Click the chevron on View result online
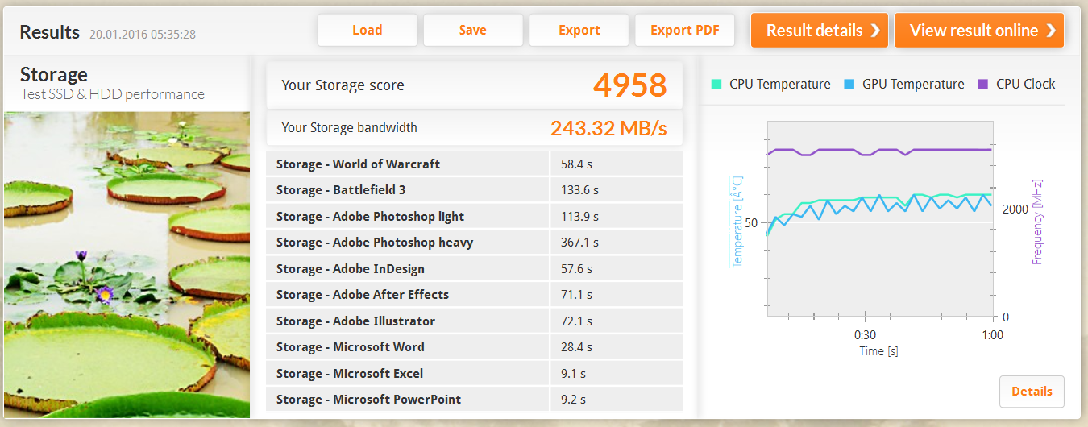Image resolution: width=1088 pixels, height=427 pixels. pos(1051,31)
